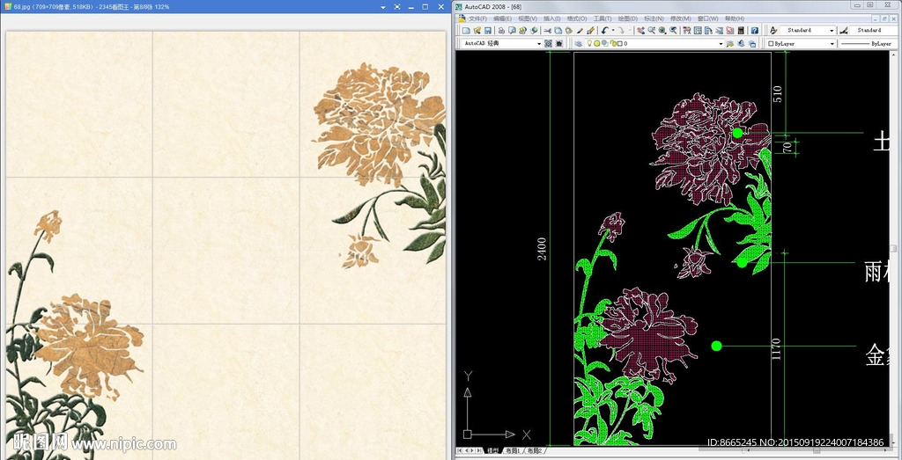This screenshot has width=902, height=460.
Task: Click the Layer Previous icon
Action: click(741, 44)
